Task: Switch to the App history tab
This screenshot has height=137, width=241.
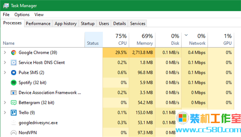Action: (66, 24)
